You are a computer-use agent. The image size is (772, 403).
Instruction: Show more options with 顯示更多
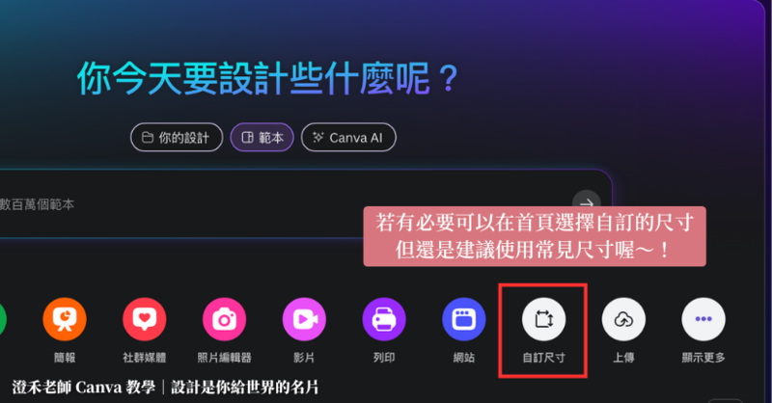click(703, 319)
